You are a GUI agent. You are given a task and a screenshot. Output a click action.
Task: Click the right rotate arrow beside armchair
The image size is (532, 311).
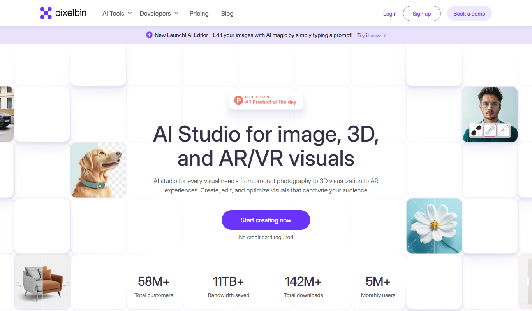coord(67,284)
